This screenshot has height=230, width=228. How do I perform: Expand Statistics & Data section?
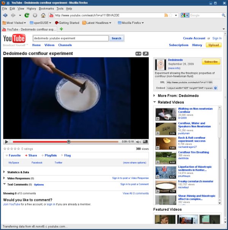[4, 172]
